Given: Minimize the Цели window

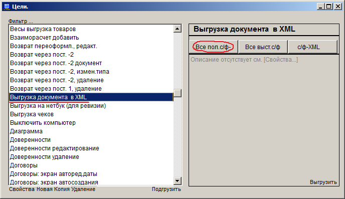Looking at the screenshot, I should point(321,7).
